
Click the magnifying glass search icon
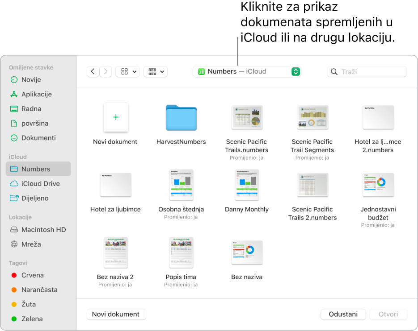(334, 71)
